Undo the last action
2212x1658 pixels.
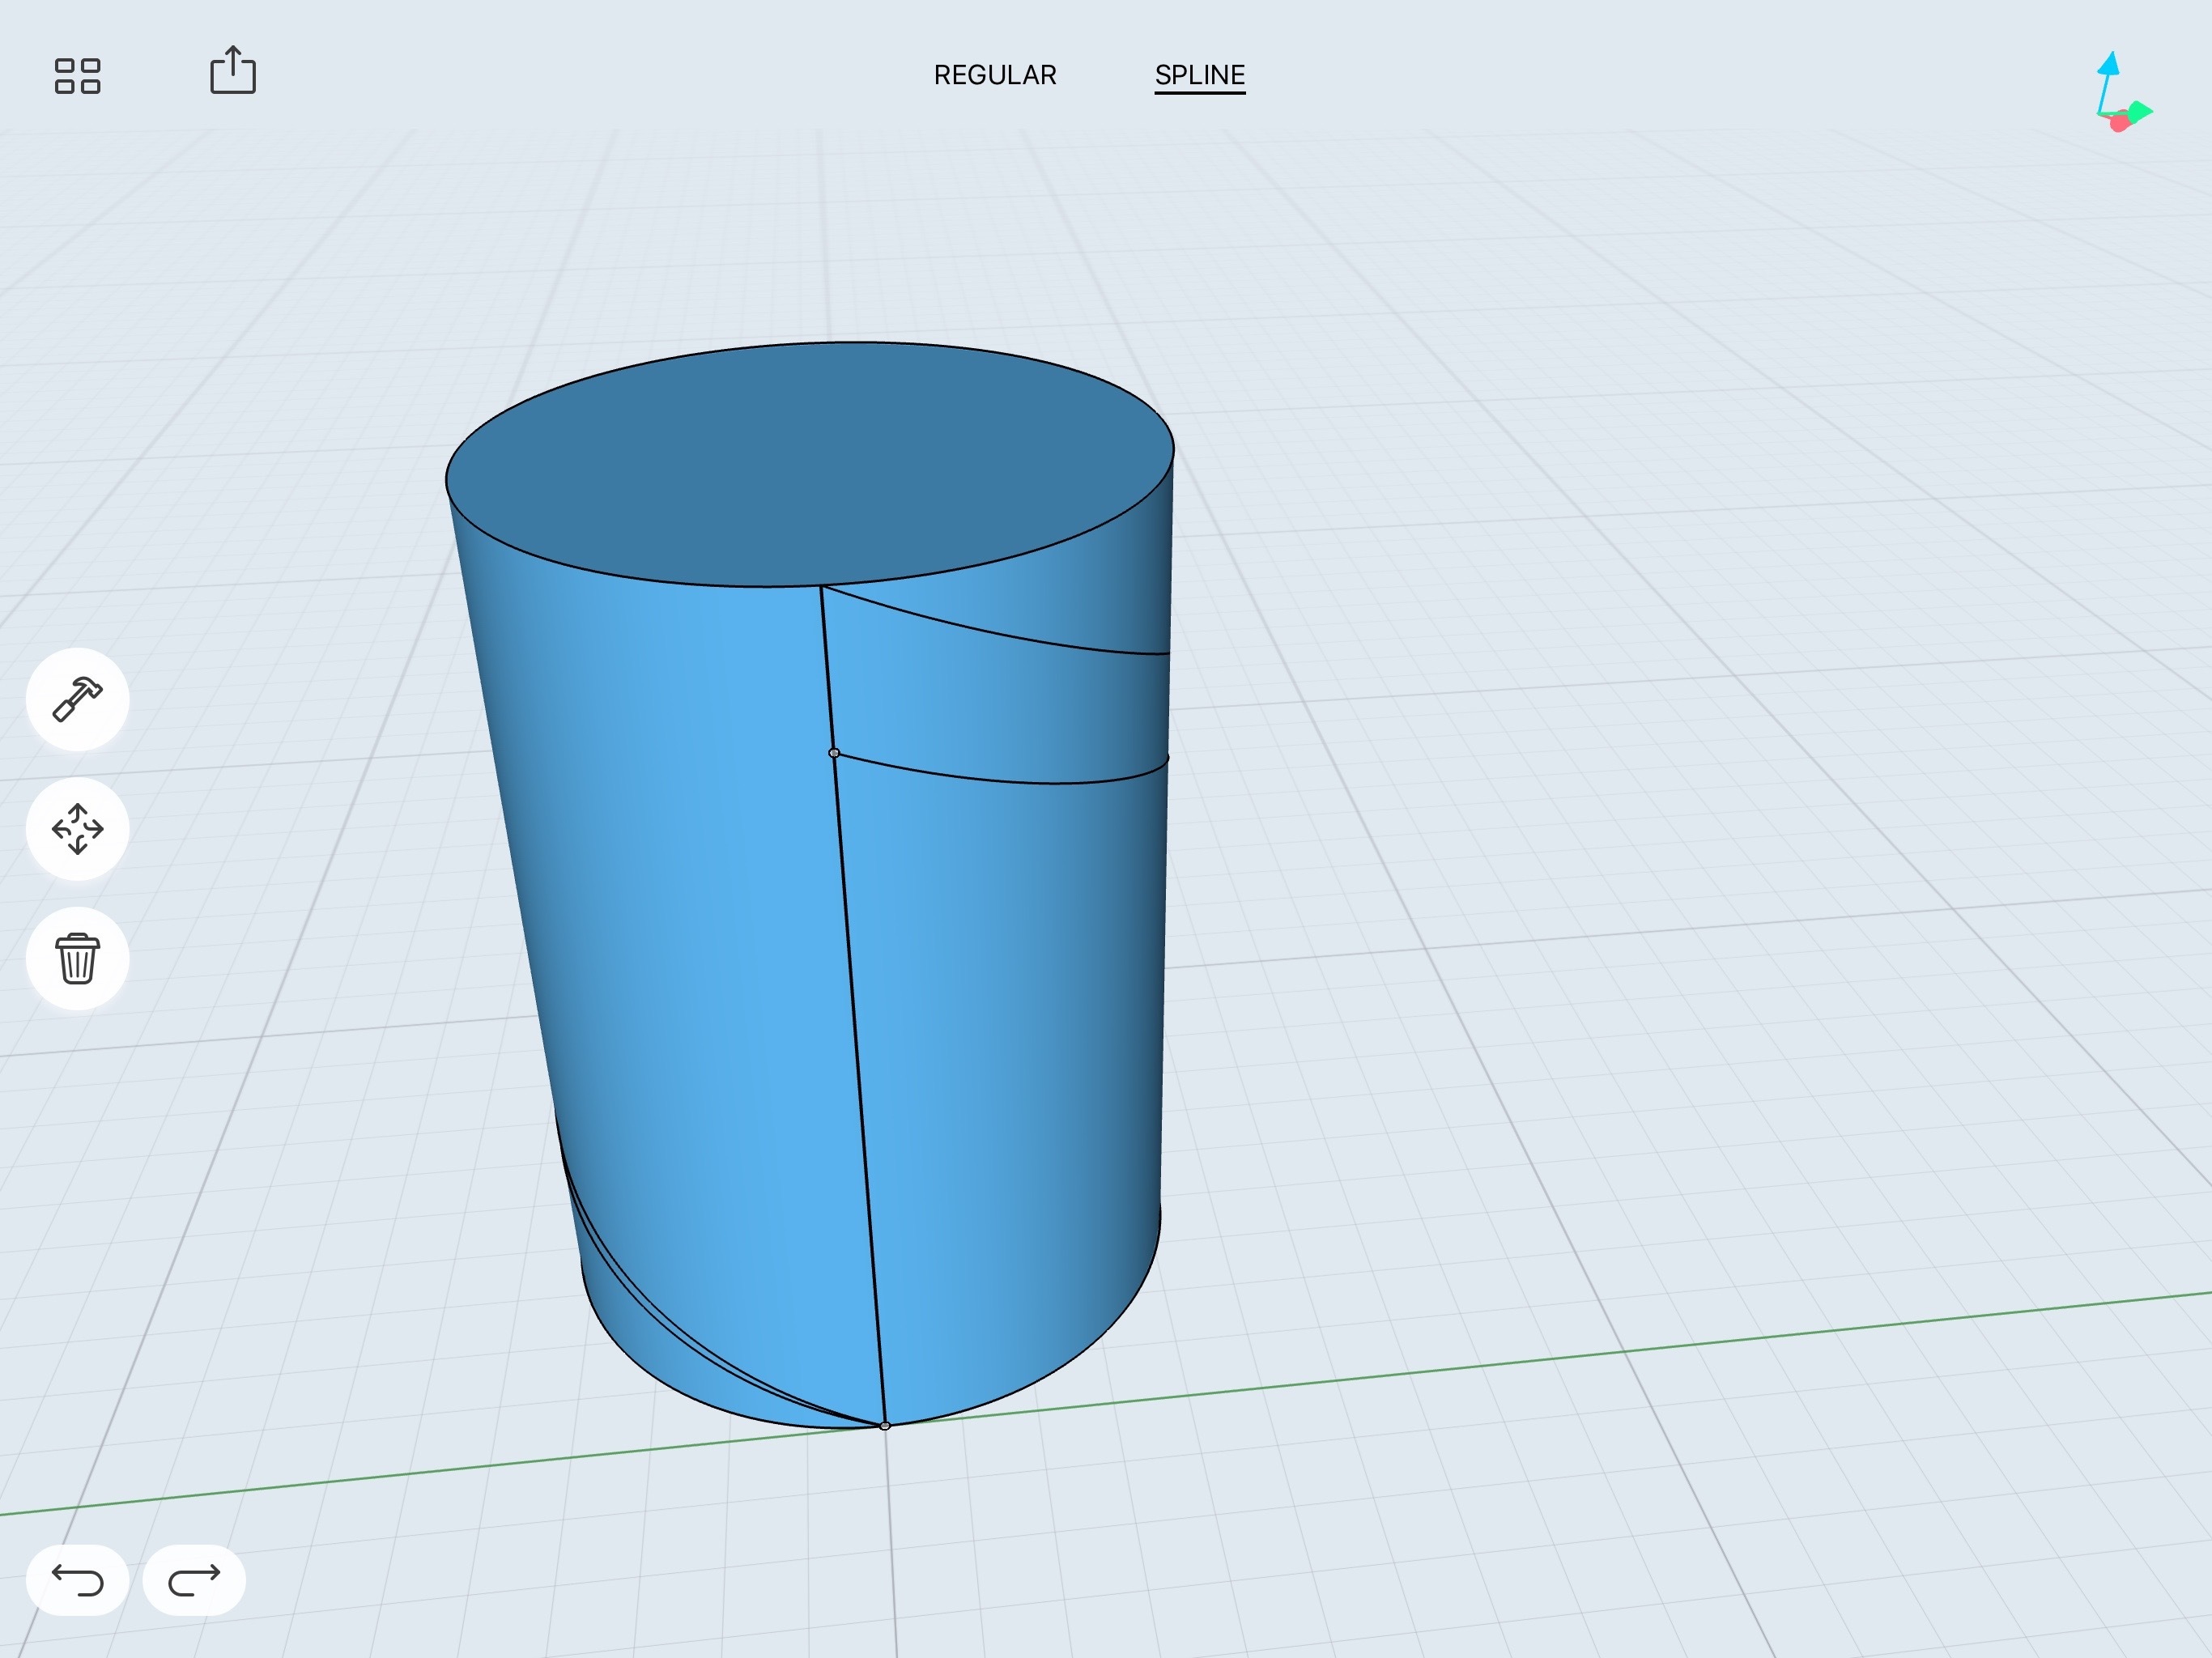click(77, 1580)
